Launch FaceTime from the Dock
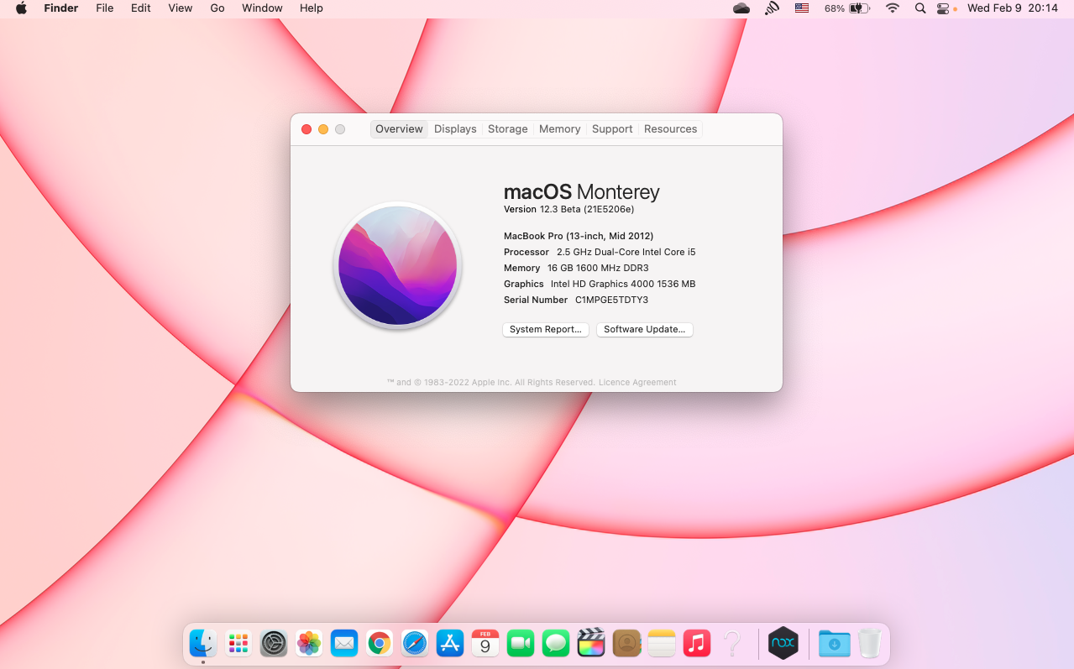 [x=521, y=644]
